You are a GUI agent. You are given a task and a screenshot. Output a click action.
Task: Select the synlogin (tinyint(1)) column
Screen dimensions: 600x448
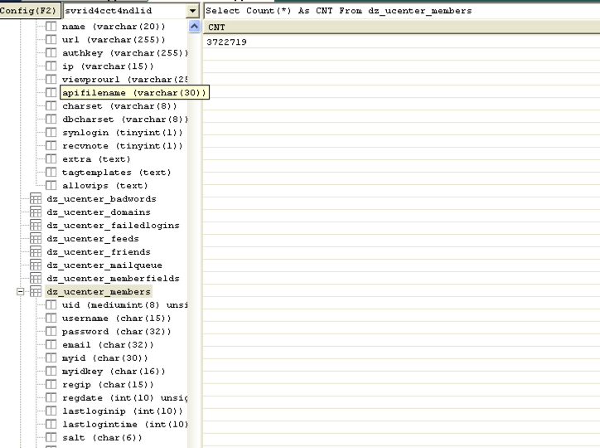[123, 133]
